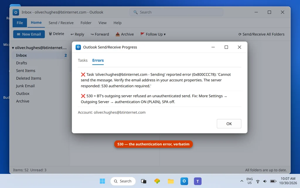Open the Send / Receive tab
The image size is (300, 188).
tap(61, 23)
